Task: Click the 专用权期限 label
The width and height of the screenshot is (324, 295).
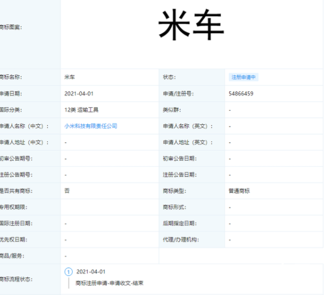Action: pos(14,207)
